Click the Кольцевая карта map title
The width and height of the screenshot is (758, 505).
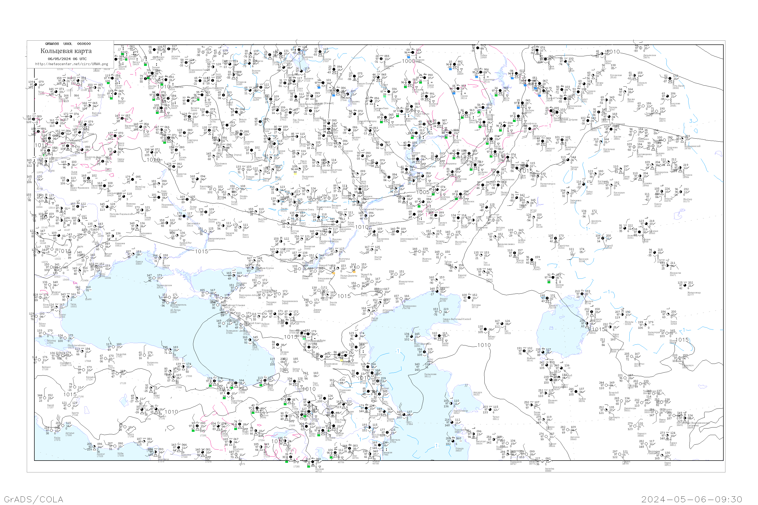pos(66,51)
